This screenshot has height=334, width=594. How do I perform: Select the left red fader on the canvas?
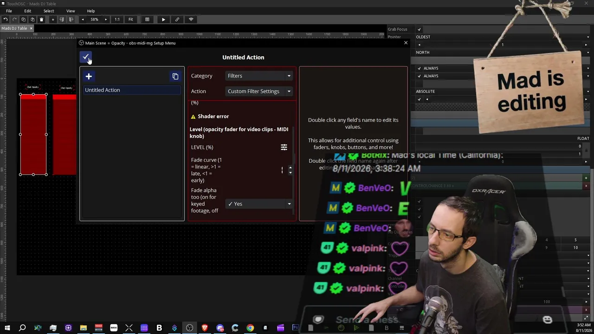(x=33, y=135)
